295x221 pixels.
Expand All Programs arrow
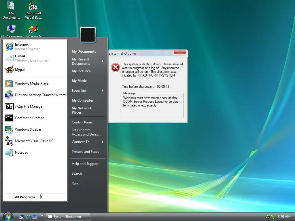41,197
